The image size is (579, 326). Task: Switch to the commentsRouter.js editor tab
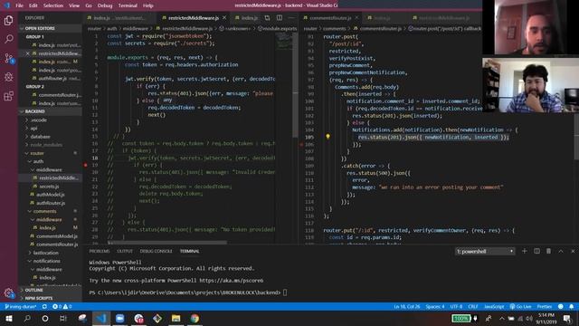(330, 18)
